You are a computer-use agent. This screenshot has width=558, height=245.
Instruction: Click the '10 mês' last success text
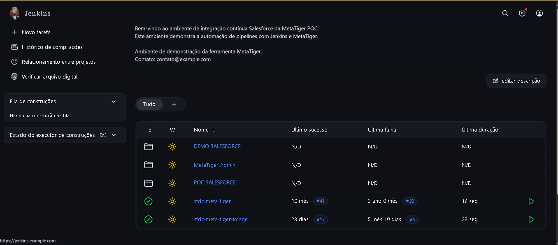click(300, 201)
